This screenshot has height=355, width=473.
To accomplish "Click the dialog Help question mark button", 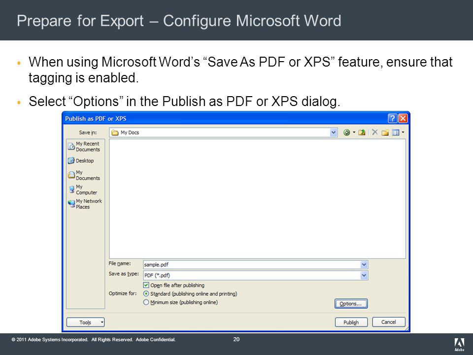I will tap(392, 118).
